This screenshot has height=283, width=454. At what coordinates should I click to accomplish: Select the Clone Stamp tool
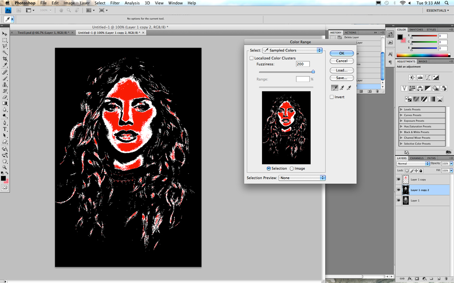coord(5,85)
